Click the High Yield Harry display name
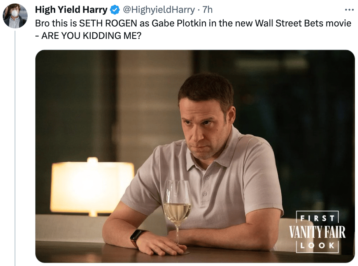This screenshot has height=266, width=358. point(71,10)
